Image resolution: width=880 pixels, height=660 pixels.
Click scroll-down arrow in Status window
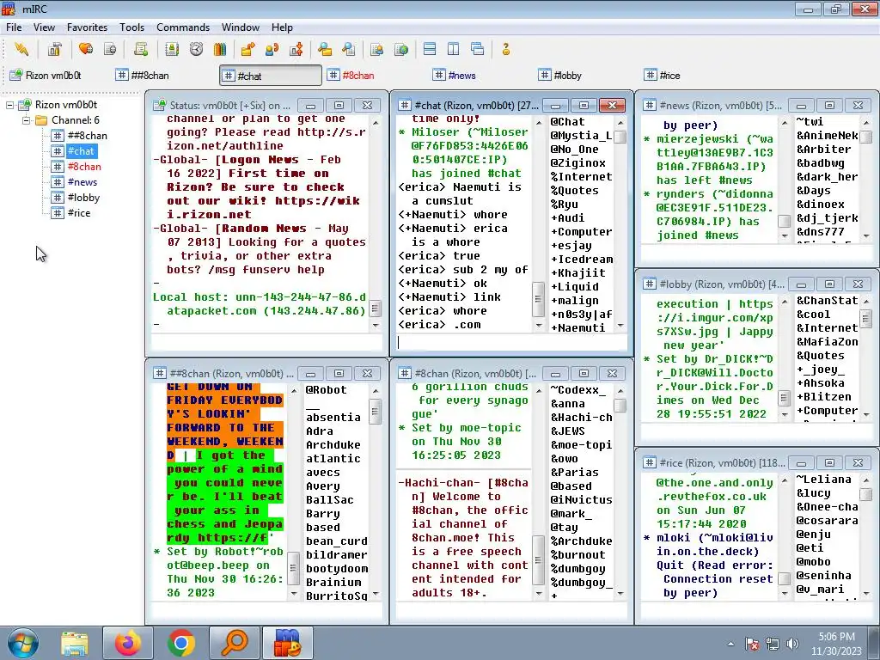376,326
